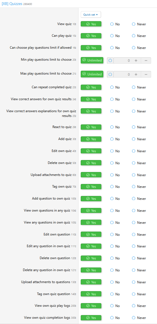
Task: Set View quiz permission to No
Action: pyautogui.click(x=115, y=24)
